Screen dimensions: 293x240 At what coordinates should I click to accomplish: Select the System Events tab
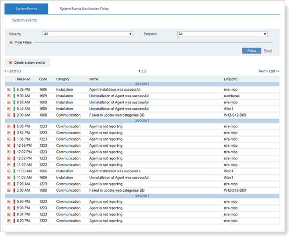click(x=26, y=9)
